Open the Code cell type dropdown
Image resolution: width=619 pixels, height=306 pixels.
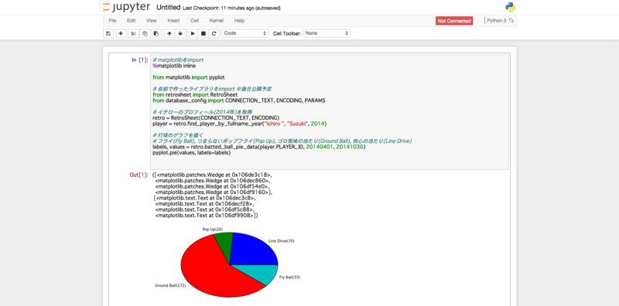(x=245, y=33)
